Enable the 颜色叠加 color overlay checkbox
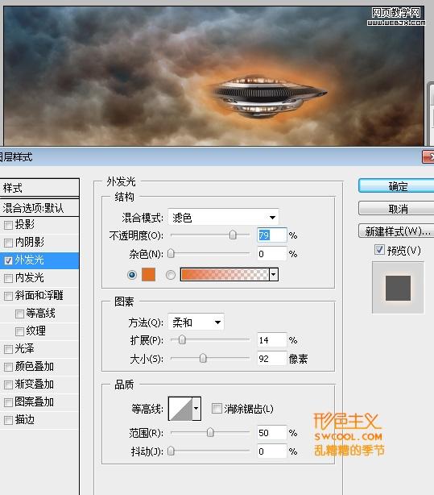 pyautogui.click(x=8, y=367)
